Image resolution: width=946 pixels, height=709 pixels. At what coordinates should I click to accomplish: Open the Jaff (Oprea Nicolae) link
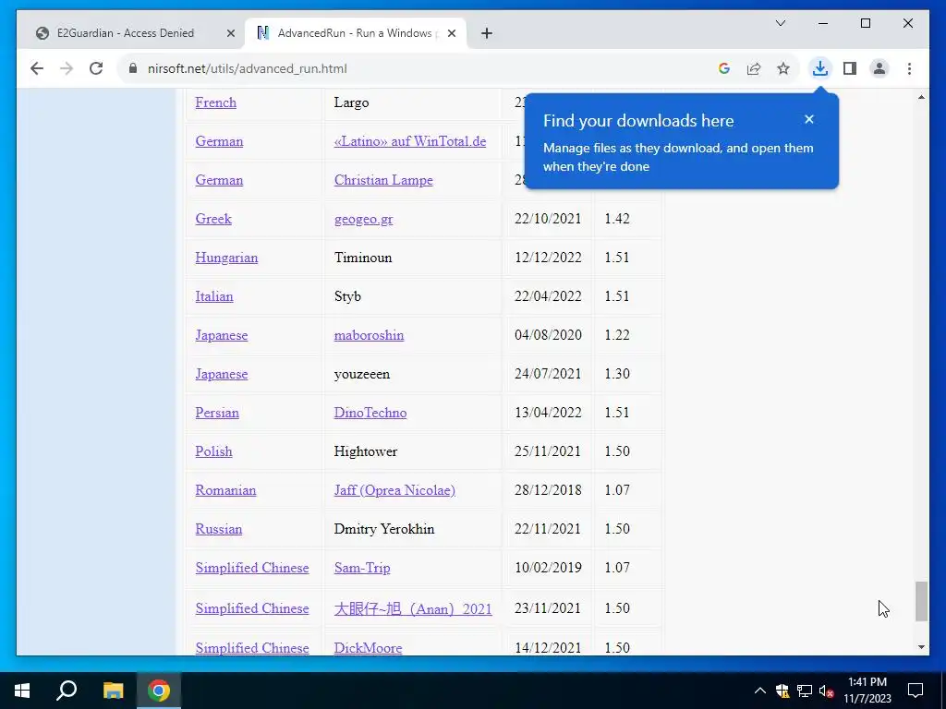pos(394,490)
